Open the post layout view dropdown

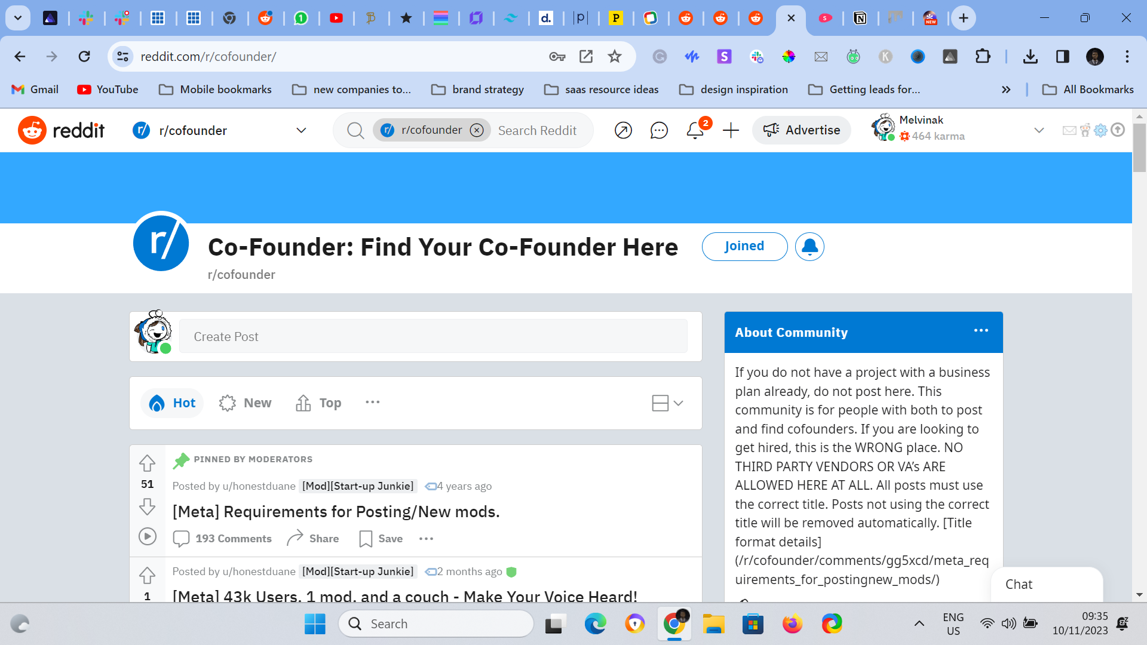pos(667,403)
